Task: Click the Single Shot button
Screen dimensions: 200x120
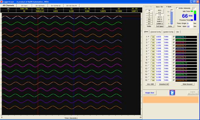Action: 150,93
